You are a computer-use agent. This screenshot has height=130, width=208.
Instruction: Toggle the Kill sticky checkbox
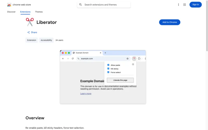pyautogui.click(x=108, y=69)
